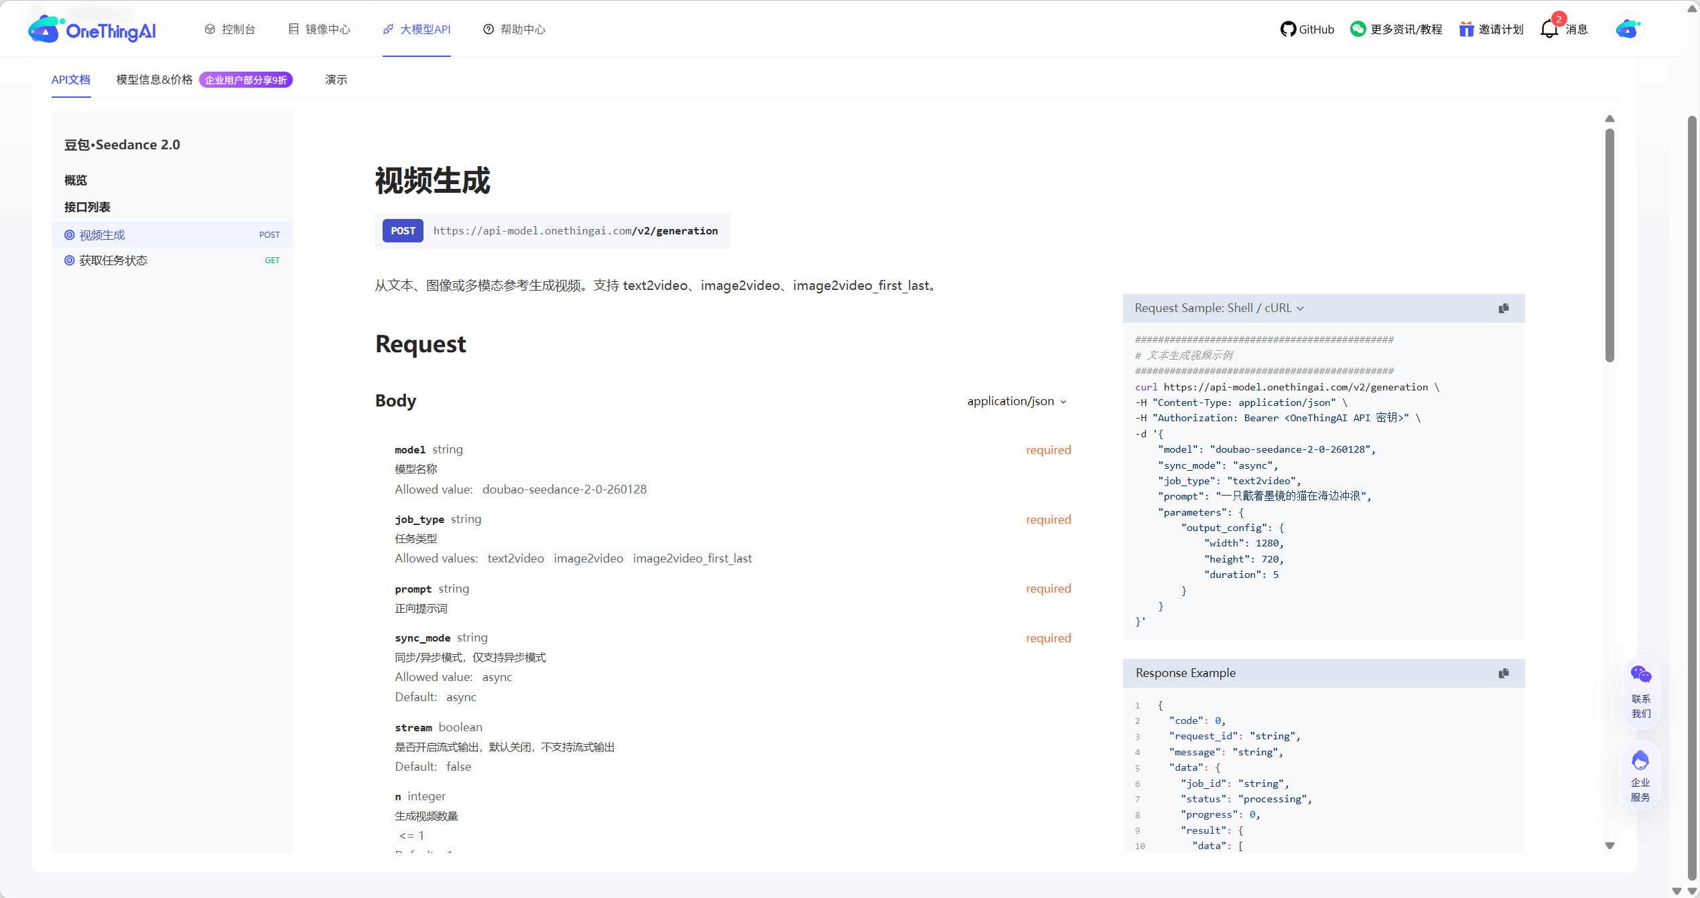Click the 企业用户部分享9折 badge
Viewport: 1700px width, 898px height.
(x=246, y=80)
